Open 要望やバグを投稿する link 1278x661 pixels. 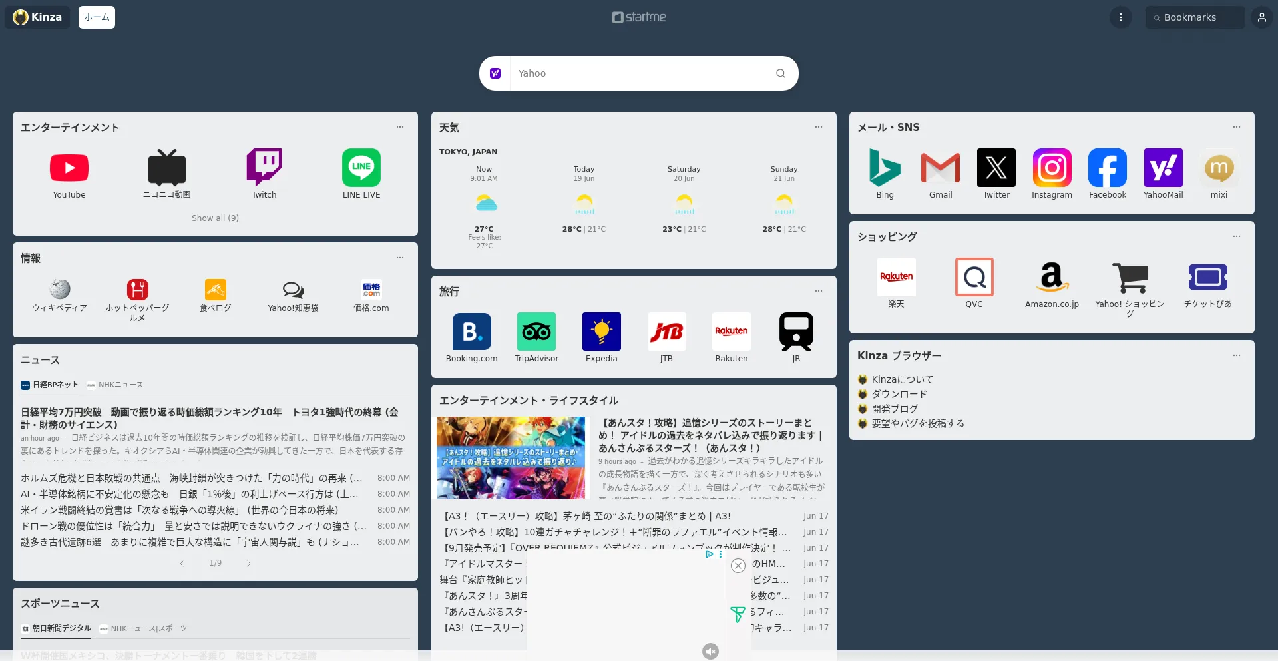918,423
